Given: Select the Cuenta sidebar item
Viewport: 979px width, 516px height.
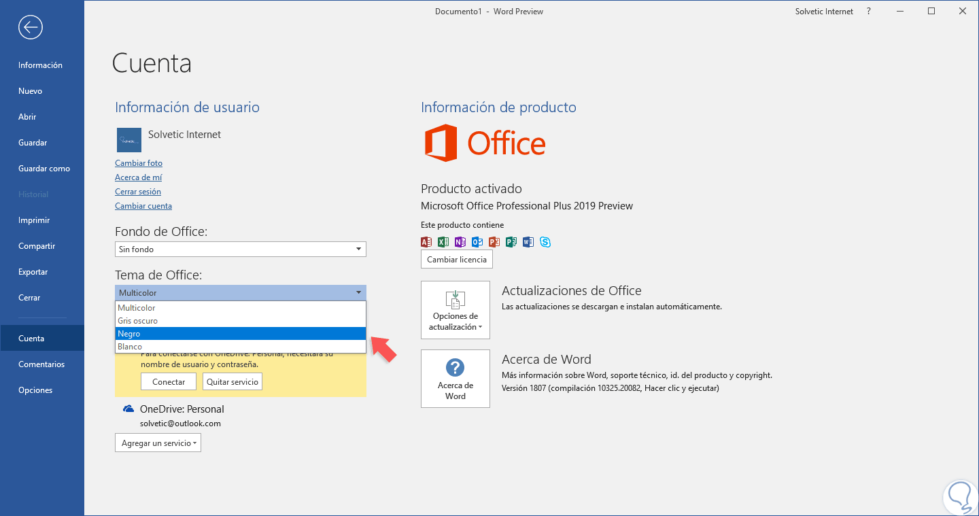Looking at the screenshot, I should pyautogui.click(x=42, y=339).
